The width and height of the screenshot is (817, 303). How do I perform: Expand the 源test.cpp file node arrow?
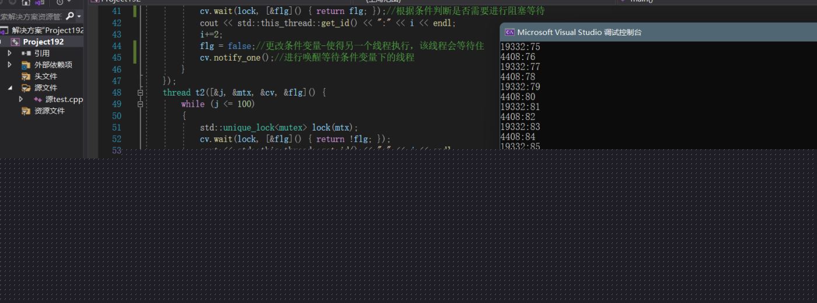(22, 100)
